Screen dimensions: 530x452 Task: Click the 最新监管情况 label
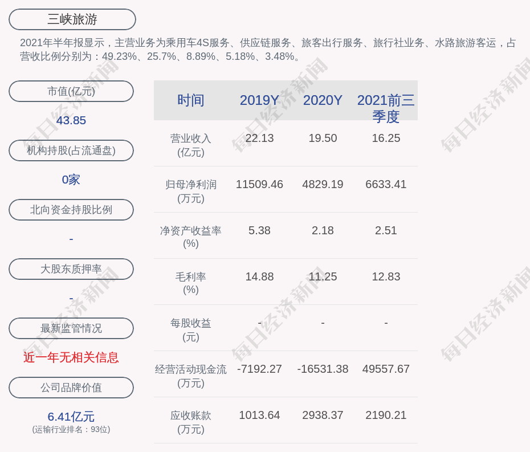click(x=71, y=328)
